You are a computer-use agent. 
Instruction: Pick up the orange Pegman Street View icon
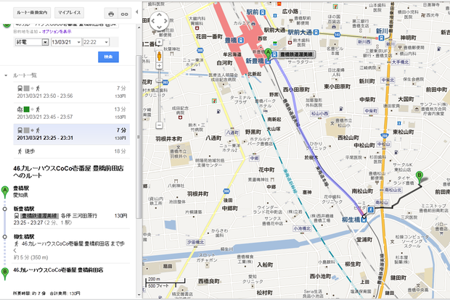point(159,57)
